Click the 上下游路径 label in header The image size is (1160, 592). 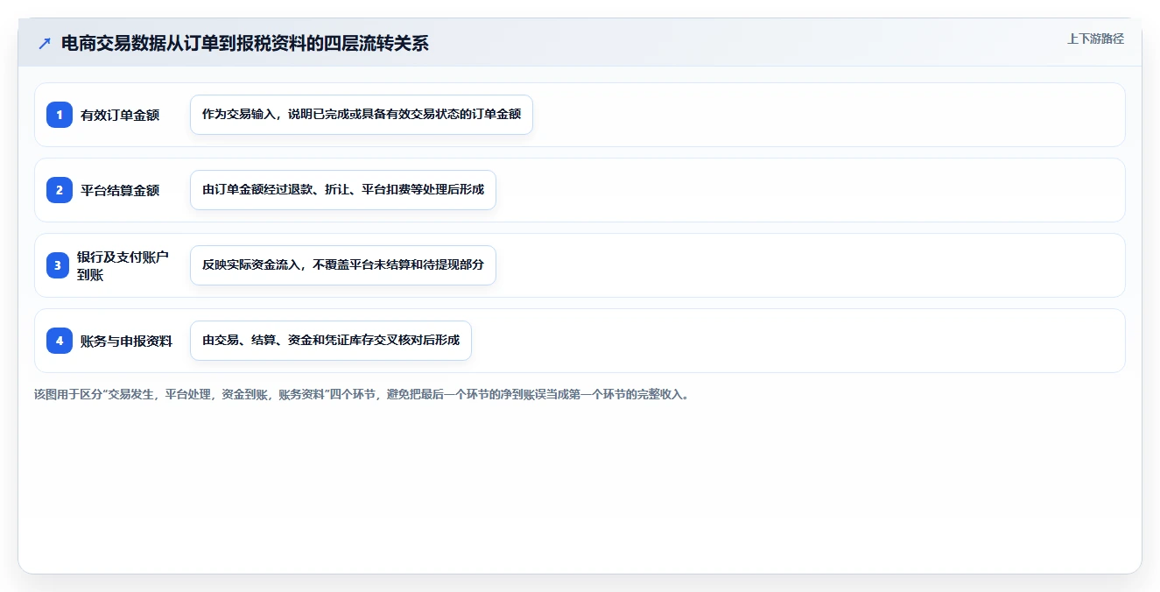tap(1095, 39)
